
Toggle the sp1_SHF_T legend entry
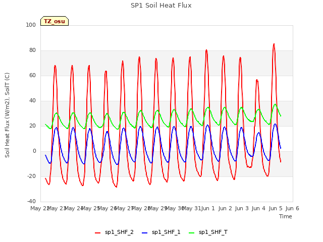point(208,232)
